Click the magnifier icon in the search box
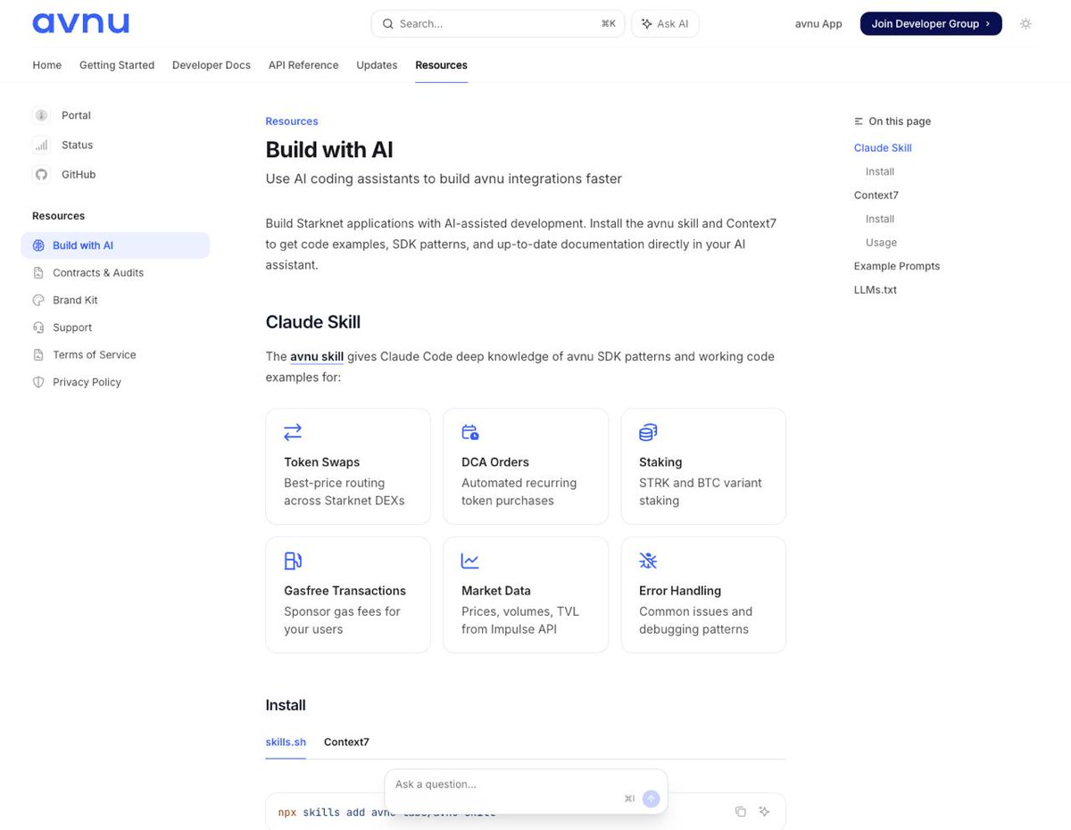This screenshot has height=830, width=1071. 387,24
